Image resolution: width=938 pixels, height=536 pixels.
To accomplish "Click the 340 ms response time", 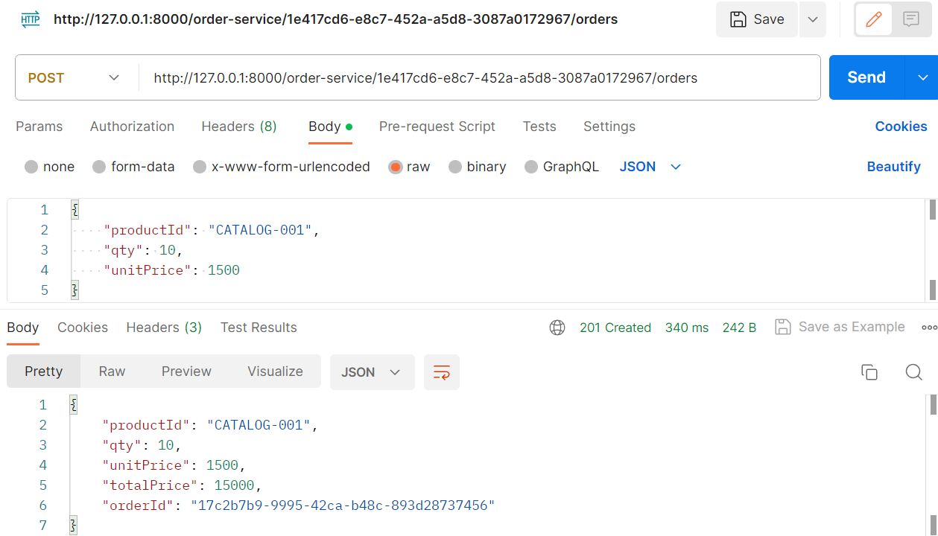I will click(x=687, y=328).
